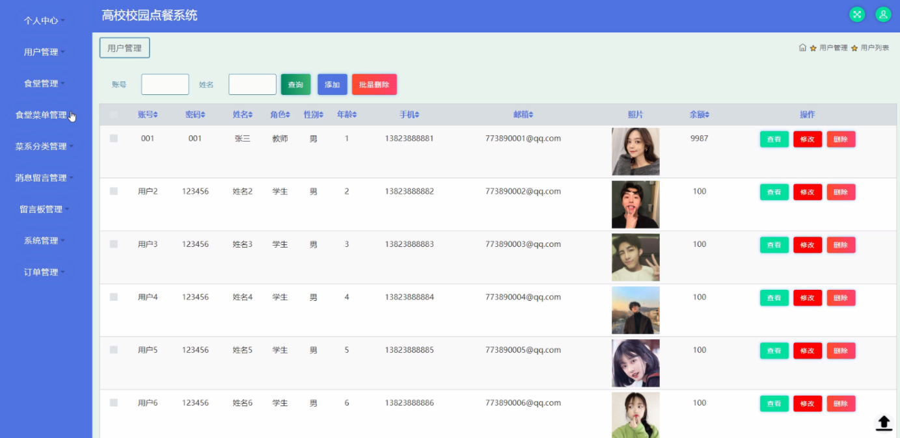Viewport: 900px width, 438px height.
Task: Click the 批量删除 button
Action: (x=374, y=84)
